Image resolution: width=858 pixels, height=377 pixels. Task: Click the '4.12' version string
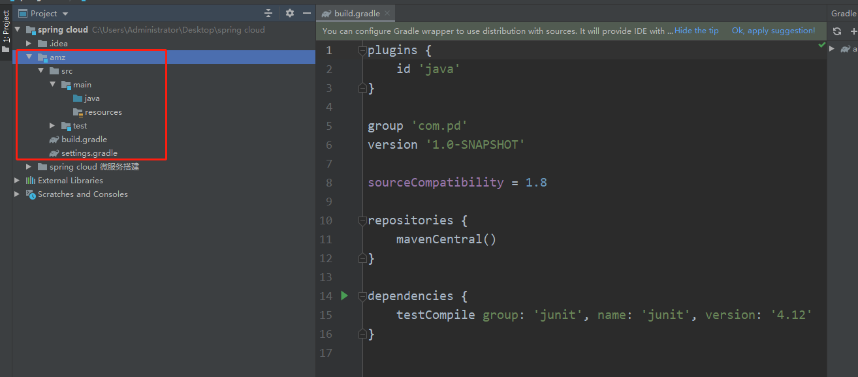click(x=791, y=315)
